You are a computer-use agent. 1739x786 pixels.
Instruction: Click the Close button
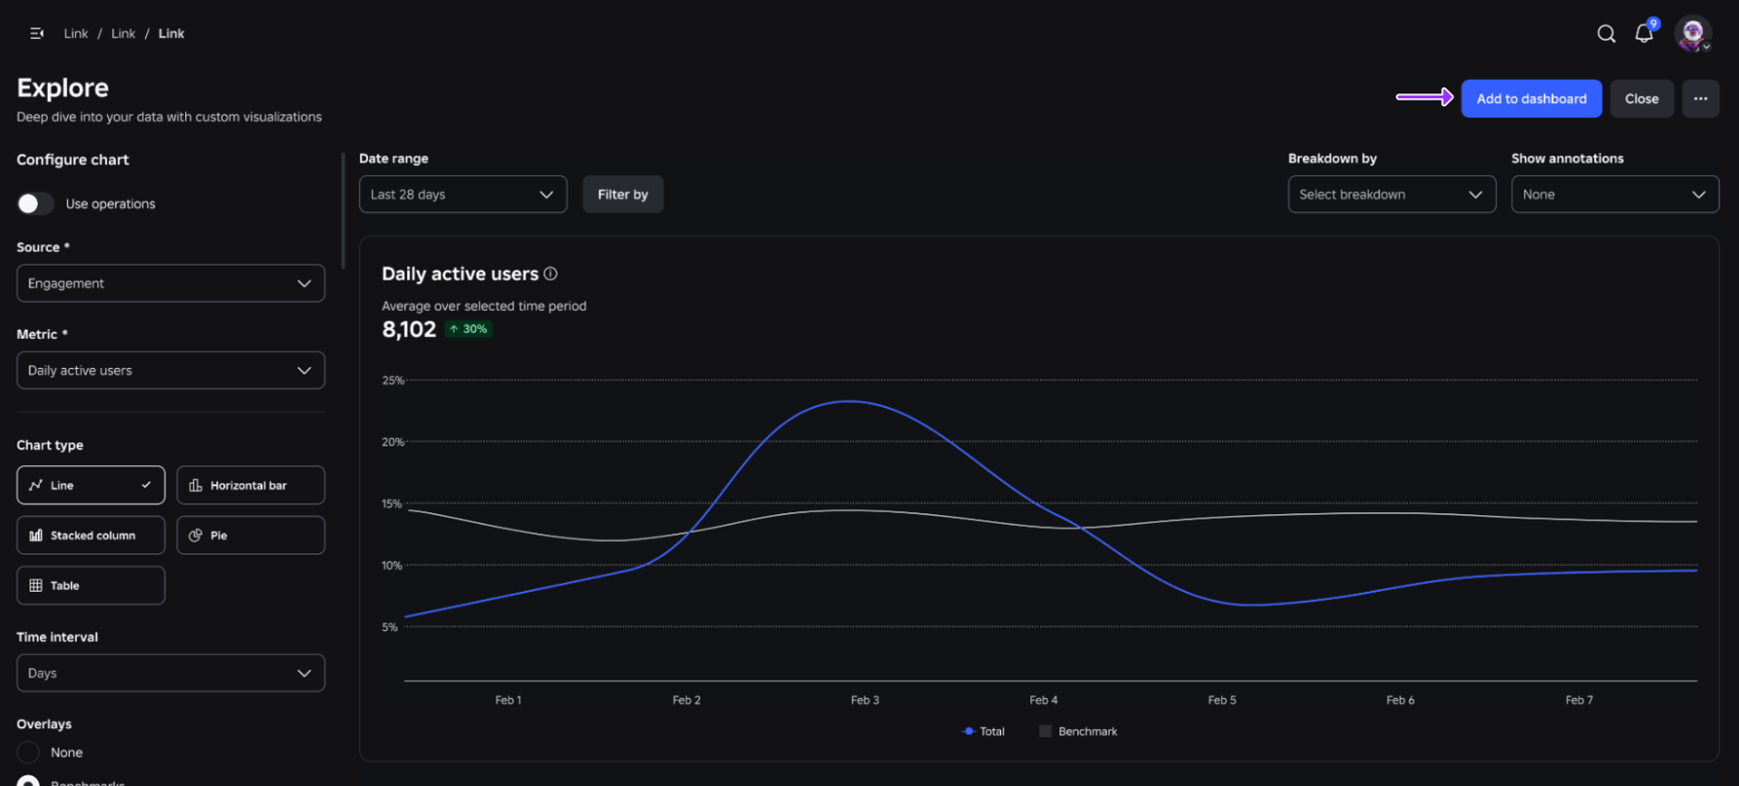[1641, 99]
